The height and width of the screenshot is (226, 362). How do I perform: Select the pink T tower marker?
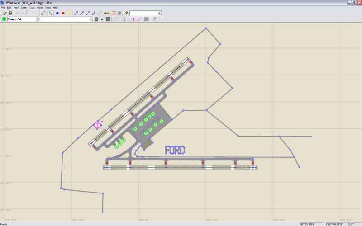pos(97,125)
